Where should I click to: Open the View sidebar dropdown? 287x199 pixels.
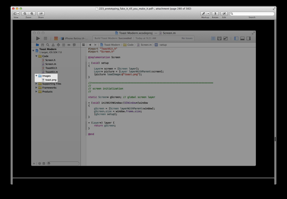tap(16, 14)
